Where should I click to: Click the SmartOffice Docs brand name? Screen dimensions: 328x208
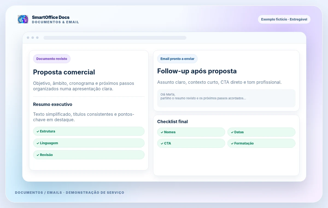(x=51, y=17)
